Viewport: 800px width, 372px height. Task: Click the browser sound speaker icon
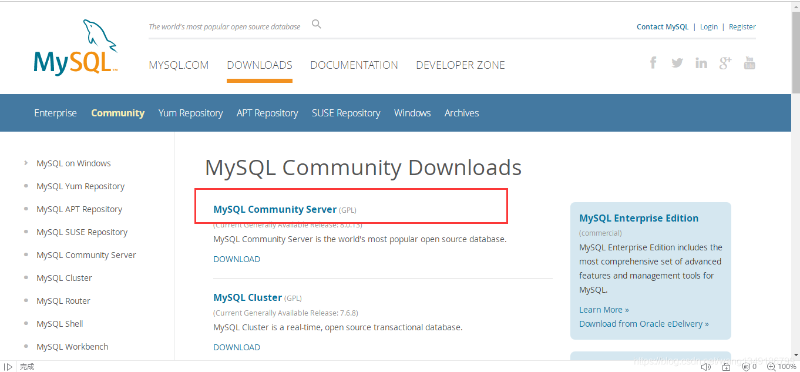tap(706, 367)
